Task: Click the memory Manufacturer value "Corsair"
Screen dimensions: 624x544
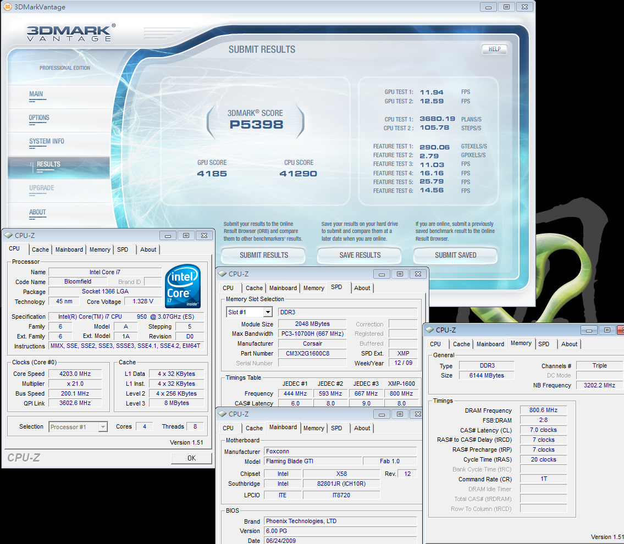Action: pos(312,343)
